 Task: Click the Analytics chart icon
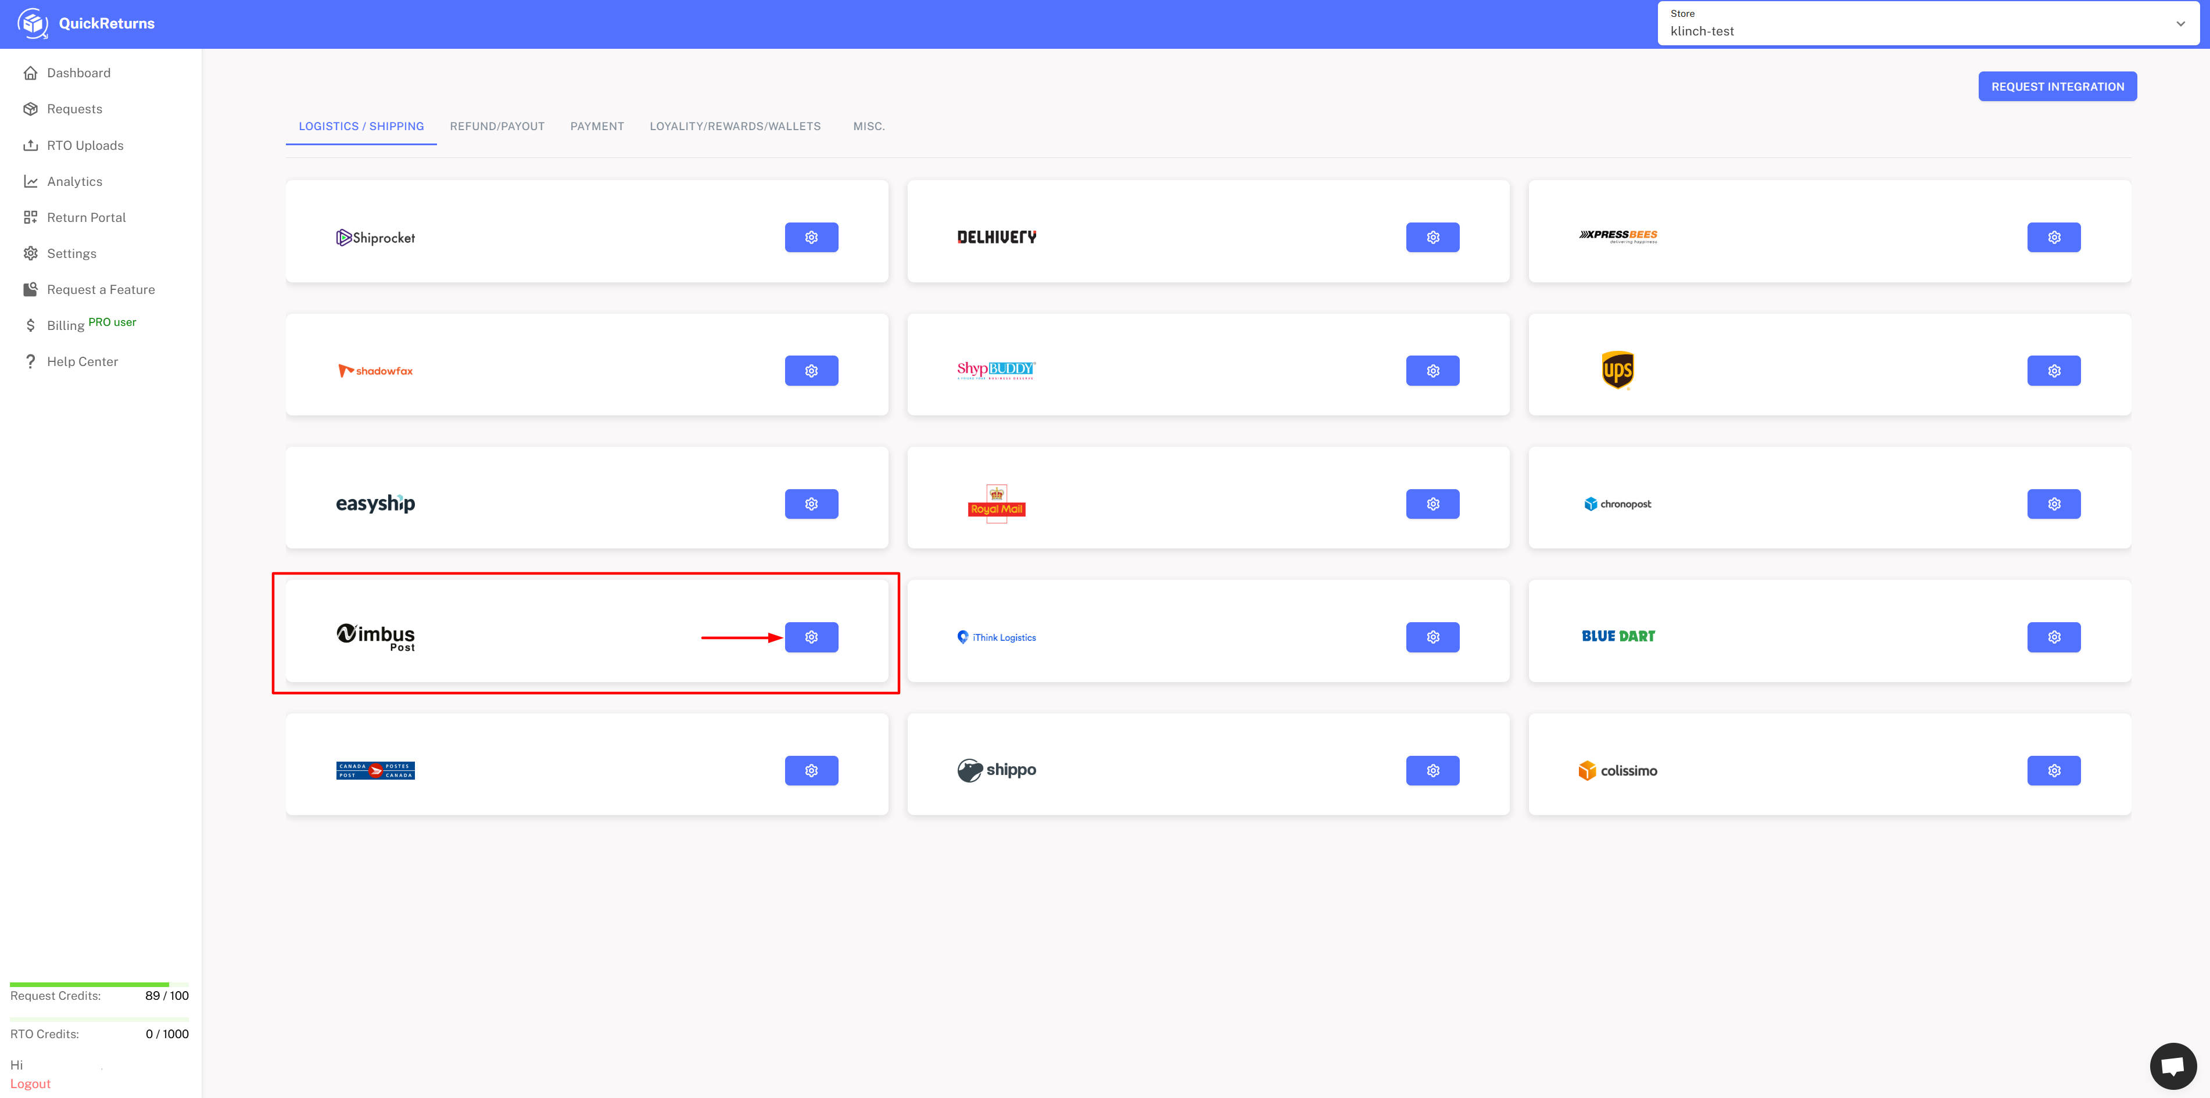31,181
